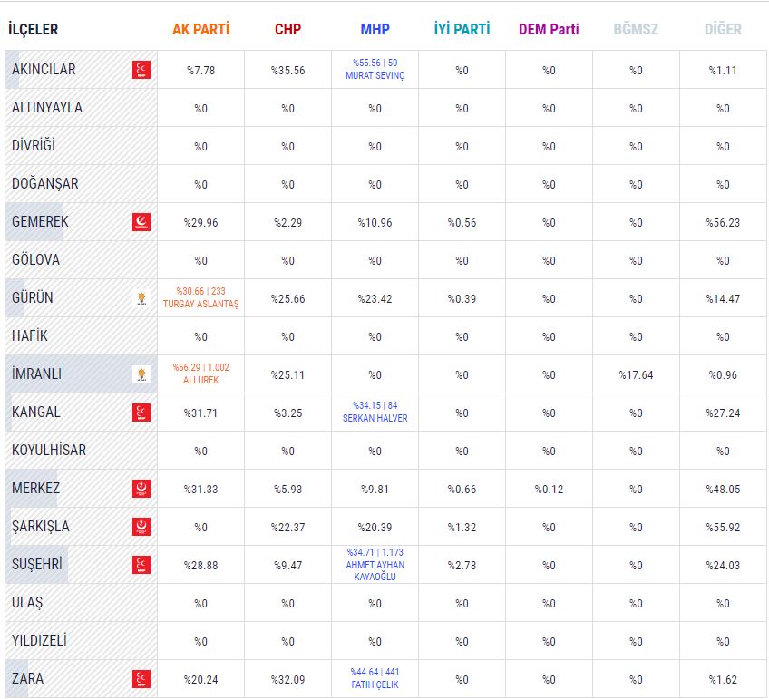Image resolution: width=769 pixels, height=699 pixels.
Task: Click the MHP logo in Akıncılar row
Action: tap(141, 70)
